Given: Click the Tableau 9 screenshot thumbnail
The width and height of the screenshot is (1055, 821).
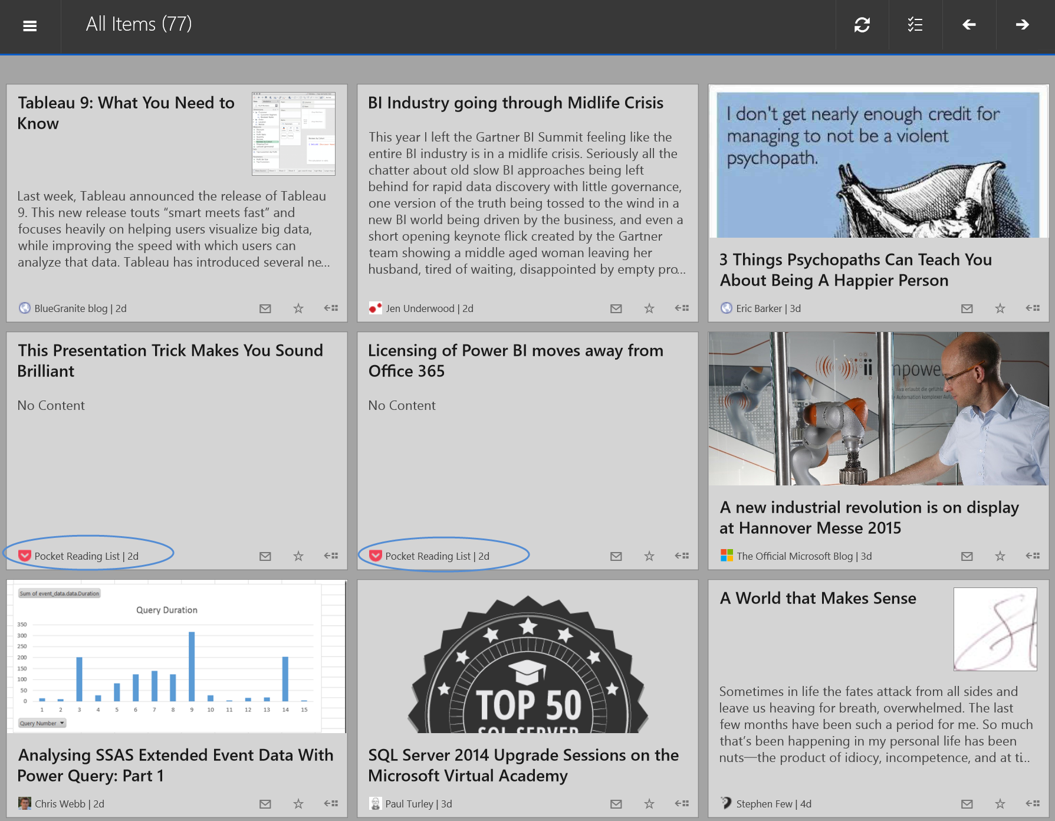Looking at the screenshot, I should coord(294,133).
